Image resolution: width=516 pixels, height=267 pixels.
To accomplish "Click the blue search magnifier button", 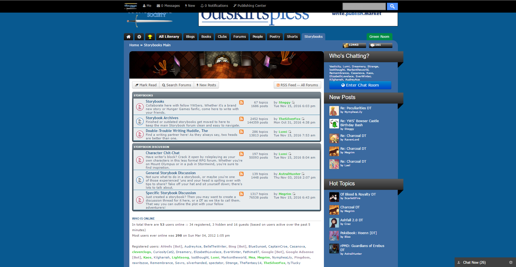I will pyautogui.click(x=392, y=6).
